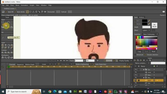The image size is (167, 94).
Task: Click the New Layer icon in Layers
Action: coord(135,60)
